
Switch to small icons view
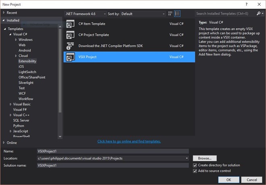pos(170,14)
